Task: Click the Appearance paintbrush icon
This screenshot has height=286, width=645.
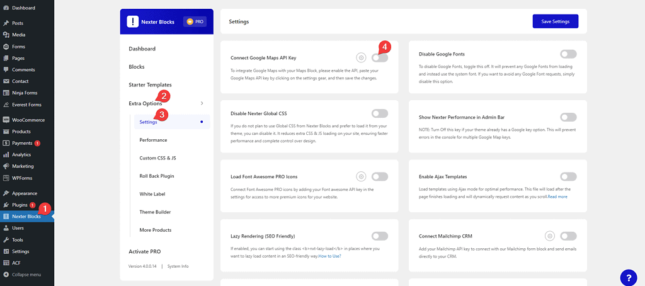Action: 6,193
